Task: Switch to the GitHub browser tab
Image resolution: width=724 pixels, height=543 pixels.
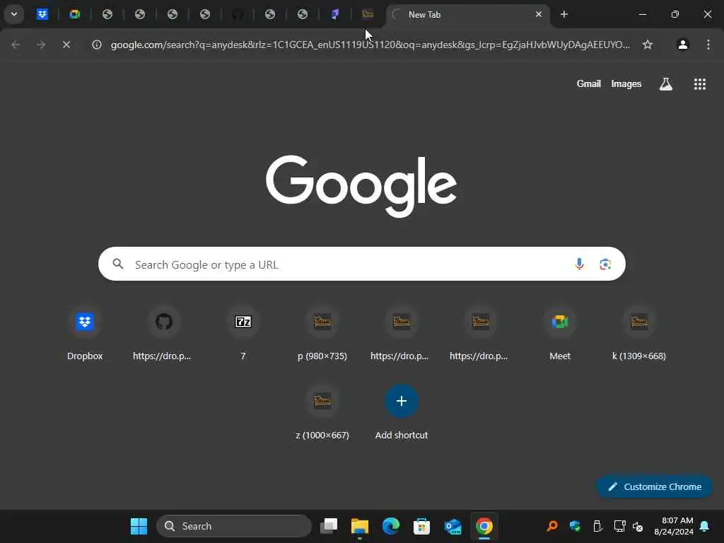Action: pyautogui.click(x=238, y=14)
